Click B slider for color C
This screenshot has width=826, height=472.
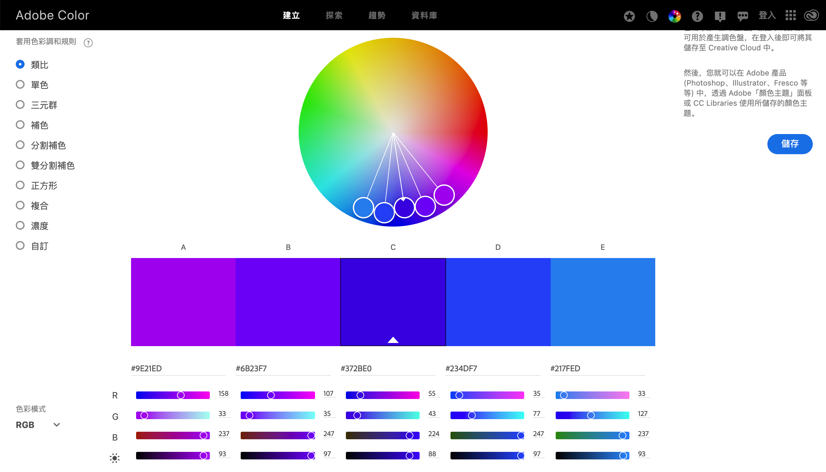383,435
